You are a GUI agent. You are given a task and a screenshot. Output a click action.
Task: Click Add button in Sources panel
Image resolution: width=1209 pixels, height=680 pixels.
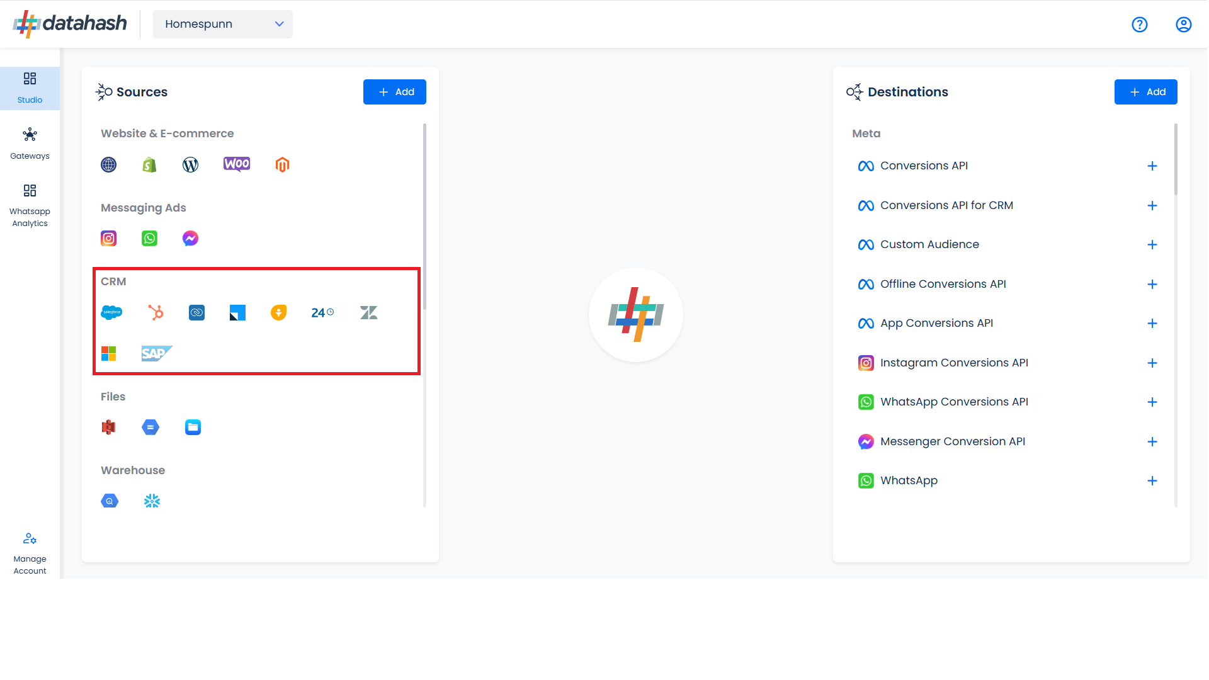tap(395, 92)
